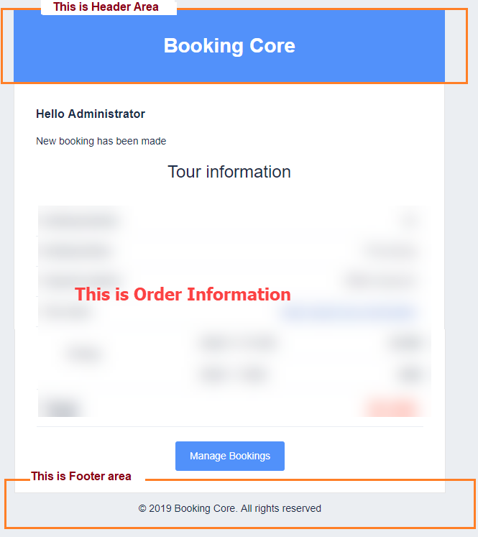
Task: Select the "This is Footer area" label
Action: click(81, 476)
